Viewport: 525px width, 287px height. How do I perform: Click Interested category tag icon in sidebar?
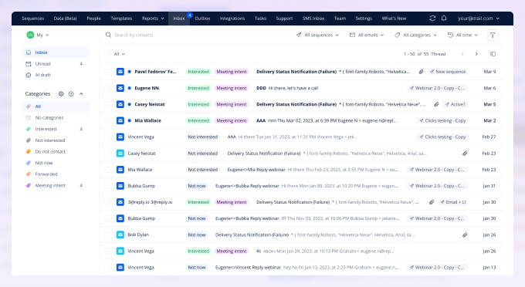pyautogui.click(x=29, y=129)
